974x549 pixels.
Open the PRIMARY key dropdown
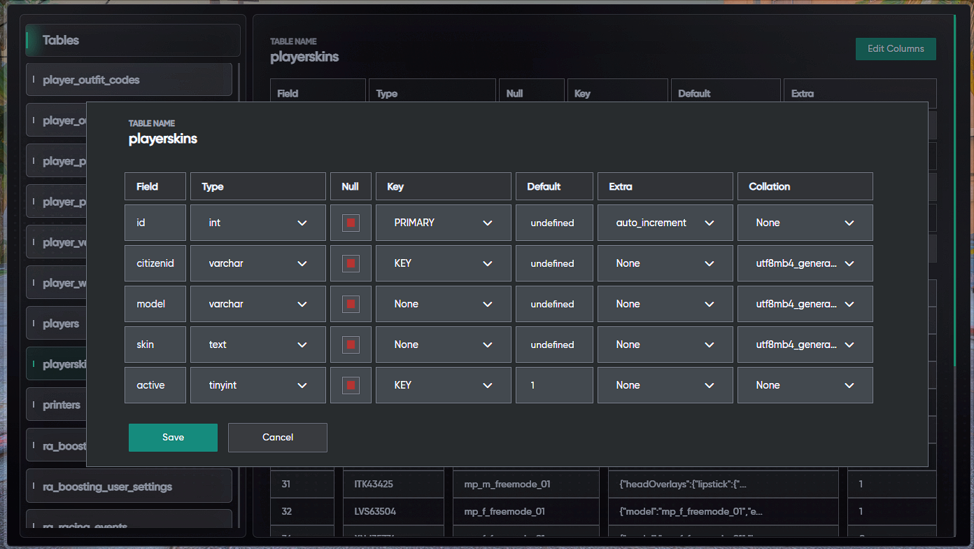[x=444, y=223]
